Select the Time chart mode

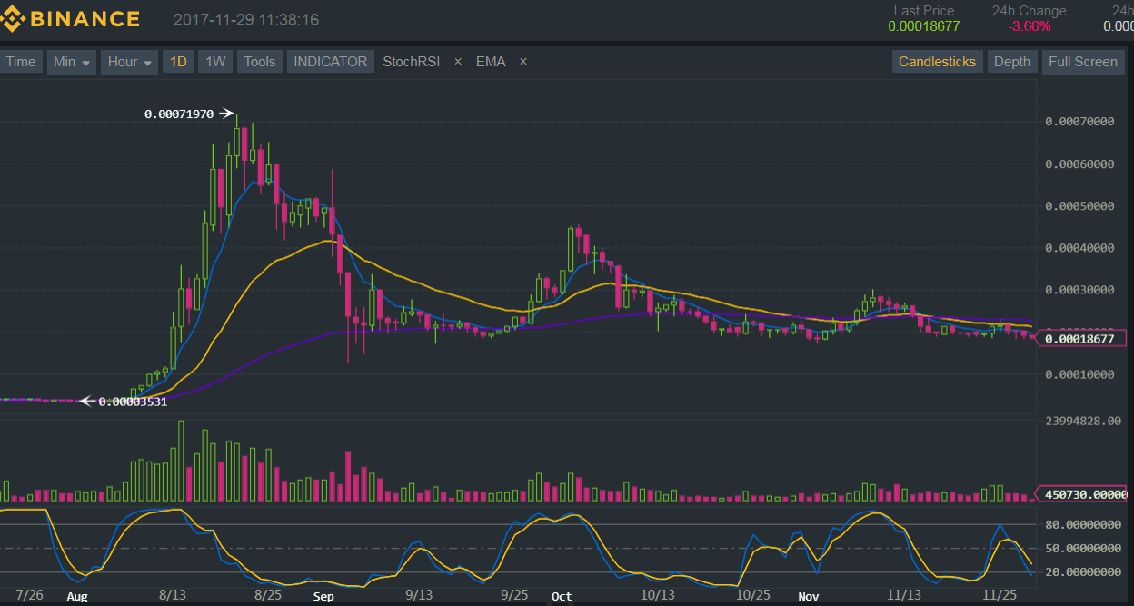coord(21,62)
